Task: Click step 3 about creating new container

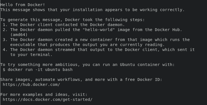Action: click(96, 40)
